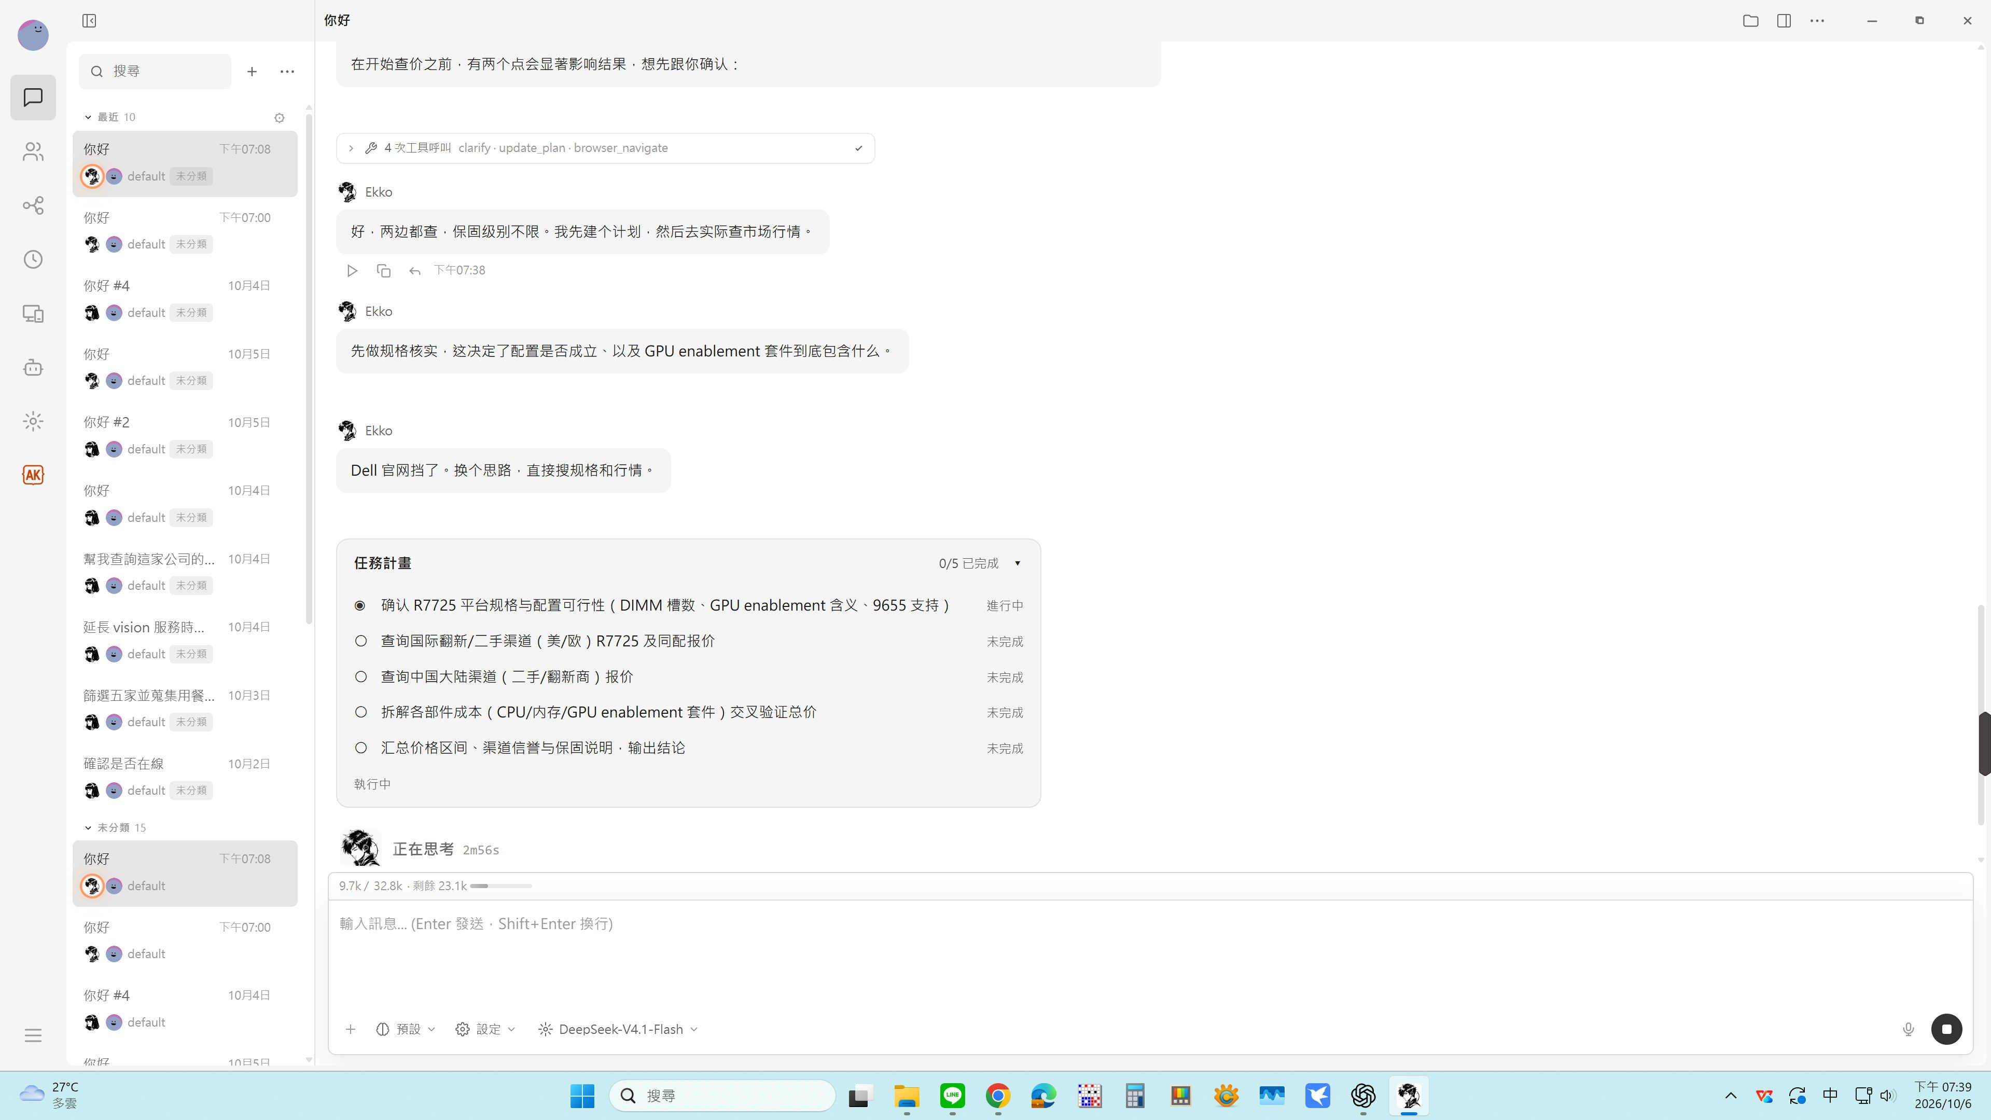Open the contacts people icon in sidebar
This screenshot has width=1991, height=1120.
point(33,151)
